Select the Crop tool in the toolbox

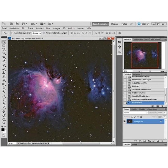pos(4,57)
